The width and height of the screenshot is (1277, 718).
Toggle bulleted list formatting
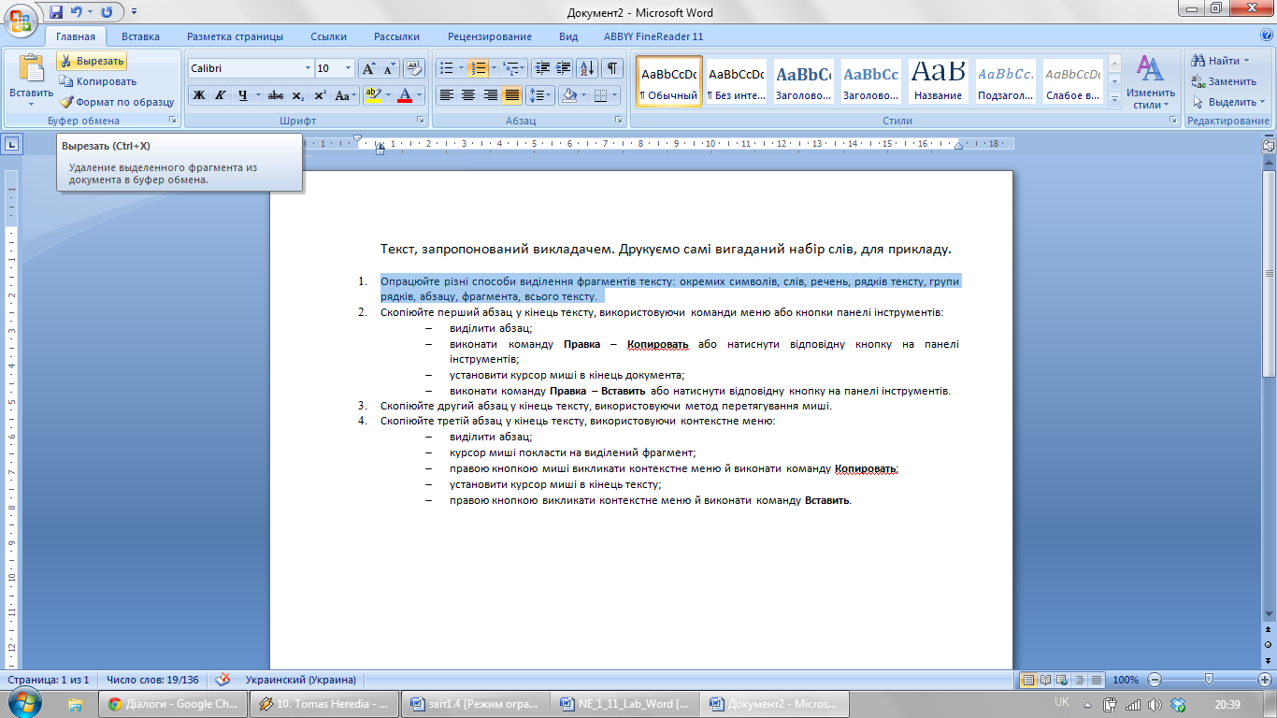pyautogui.click(x=446, y=68)
